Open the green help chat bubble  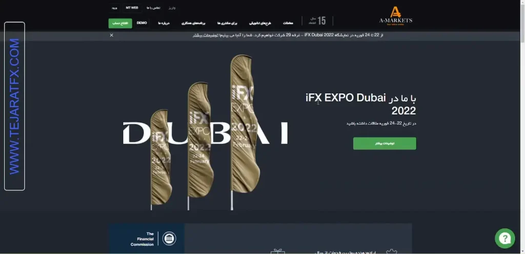504,238
